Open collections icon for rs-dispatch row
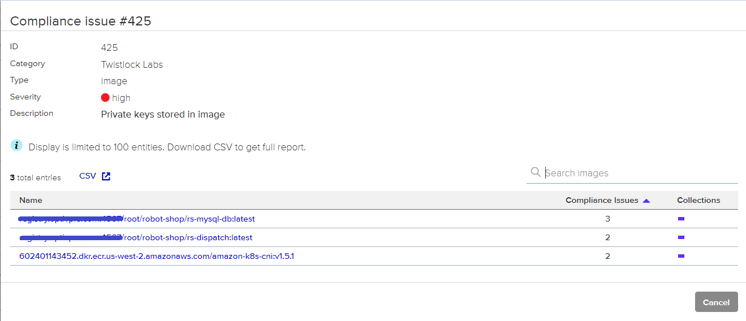This screenshot has width=746, height=321. click(681, 237)
